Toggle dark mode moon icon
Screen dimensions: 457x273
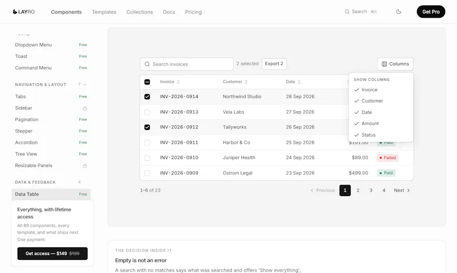coord(399,11)
